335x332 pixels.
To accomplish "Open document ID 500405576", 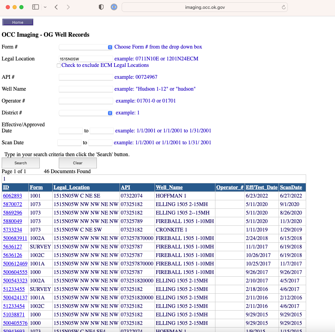I will 15,323.
